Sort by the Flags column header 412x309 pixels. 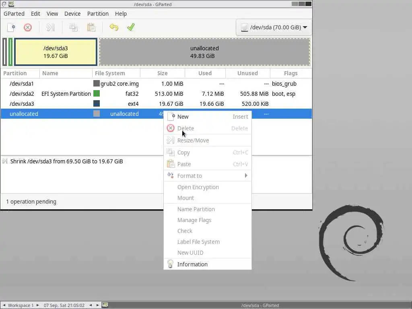290,73
